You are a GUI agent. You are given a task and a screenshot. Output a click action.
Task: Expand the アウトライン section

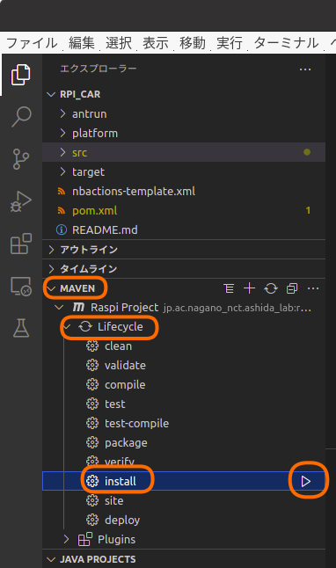(x=51, y=249)
